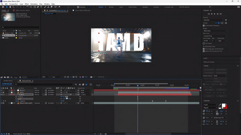Viewport: 241px width, 135px height.
Task: Select the Eraser tool
Action: (x=51, y=7)
